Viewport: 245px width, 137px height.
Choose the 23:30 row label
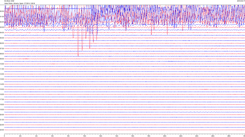pyautogui.click(x=2, y=130)
